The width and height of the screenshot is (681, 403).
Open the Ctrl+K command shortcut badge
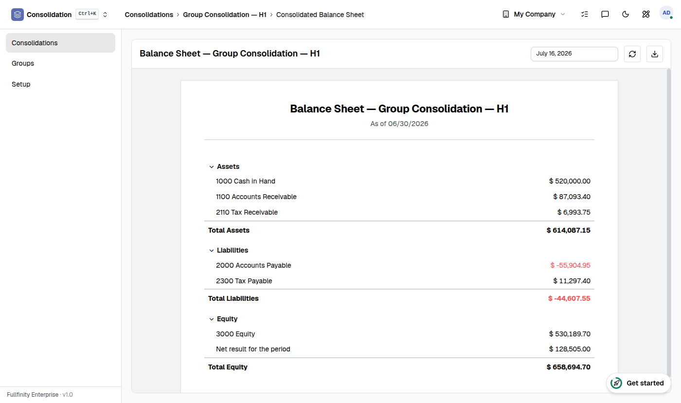pyautogui.click(x=87, y=14)
